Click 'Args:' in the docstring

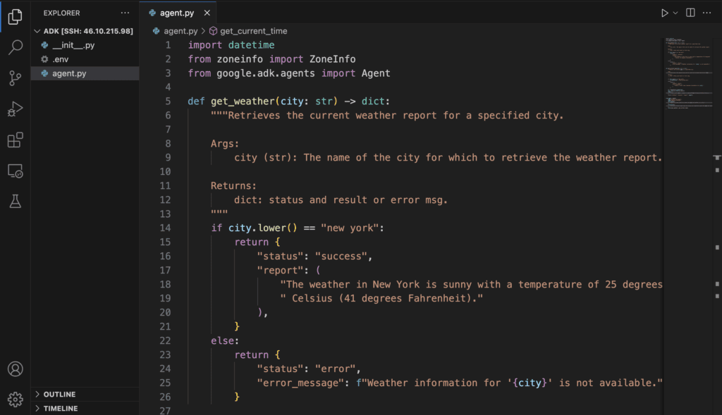225,144
